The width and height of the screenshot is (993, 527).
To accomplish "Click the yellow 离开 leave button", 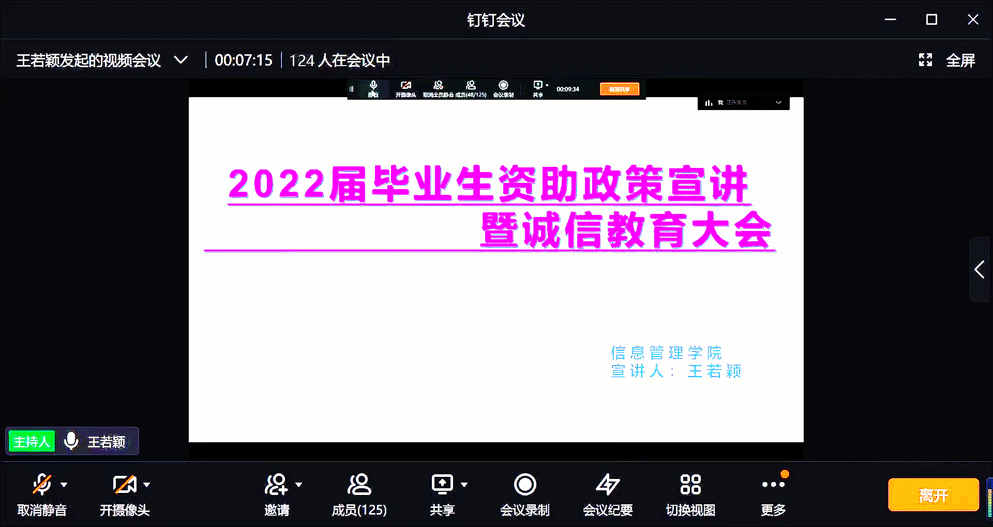I will 933,495.
